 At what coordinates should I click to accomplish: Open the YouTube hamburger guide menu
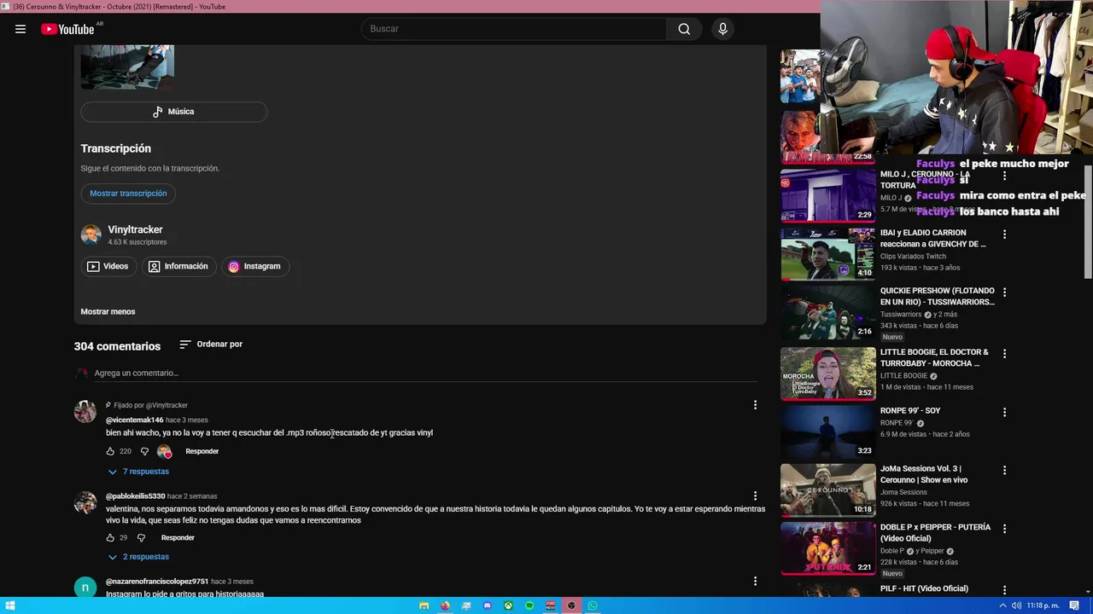point(20,29)
